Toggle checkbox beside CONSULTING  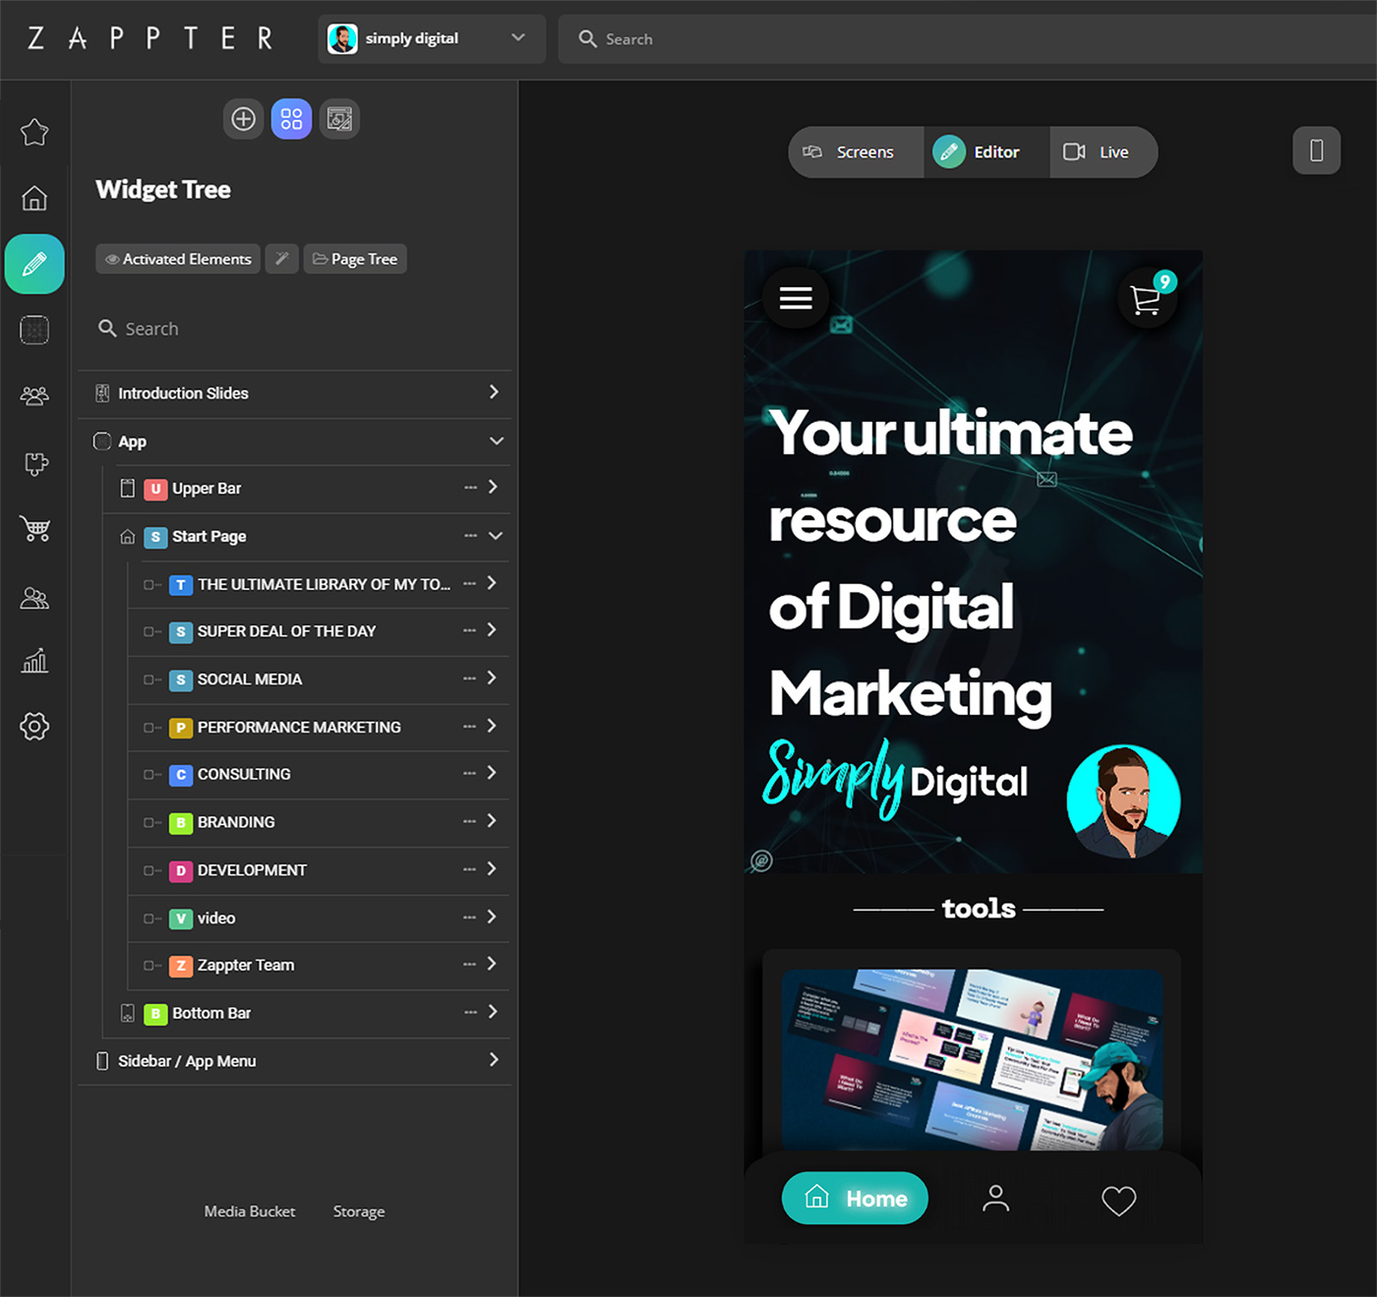(150, 775)
